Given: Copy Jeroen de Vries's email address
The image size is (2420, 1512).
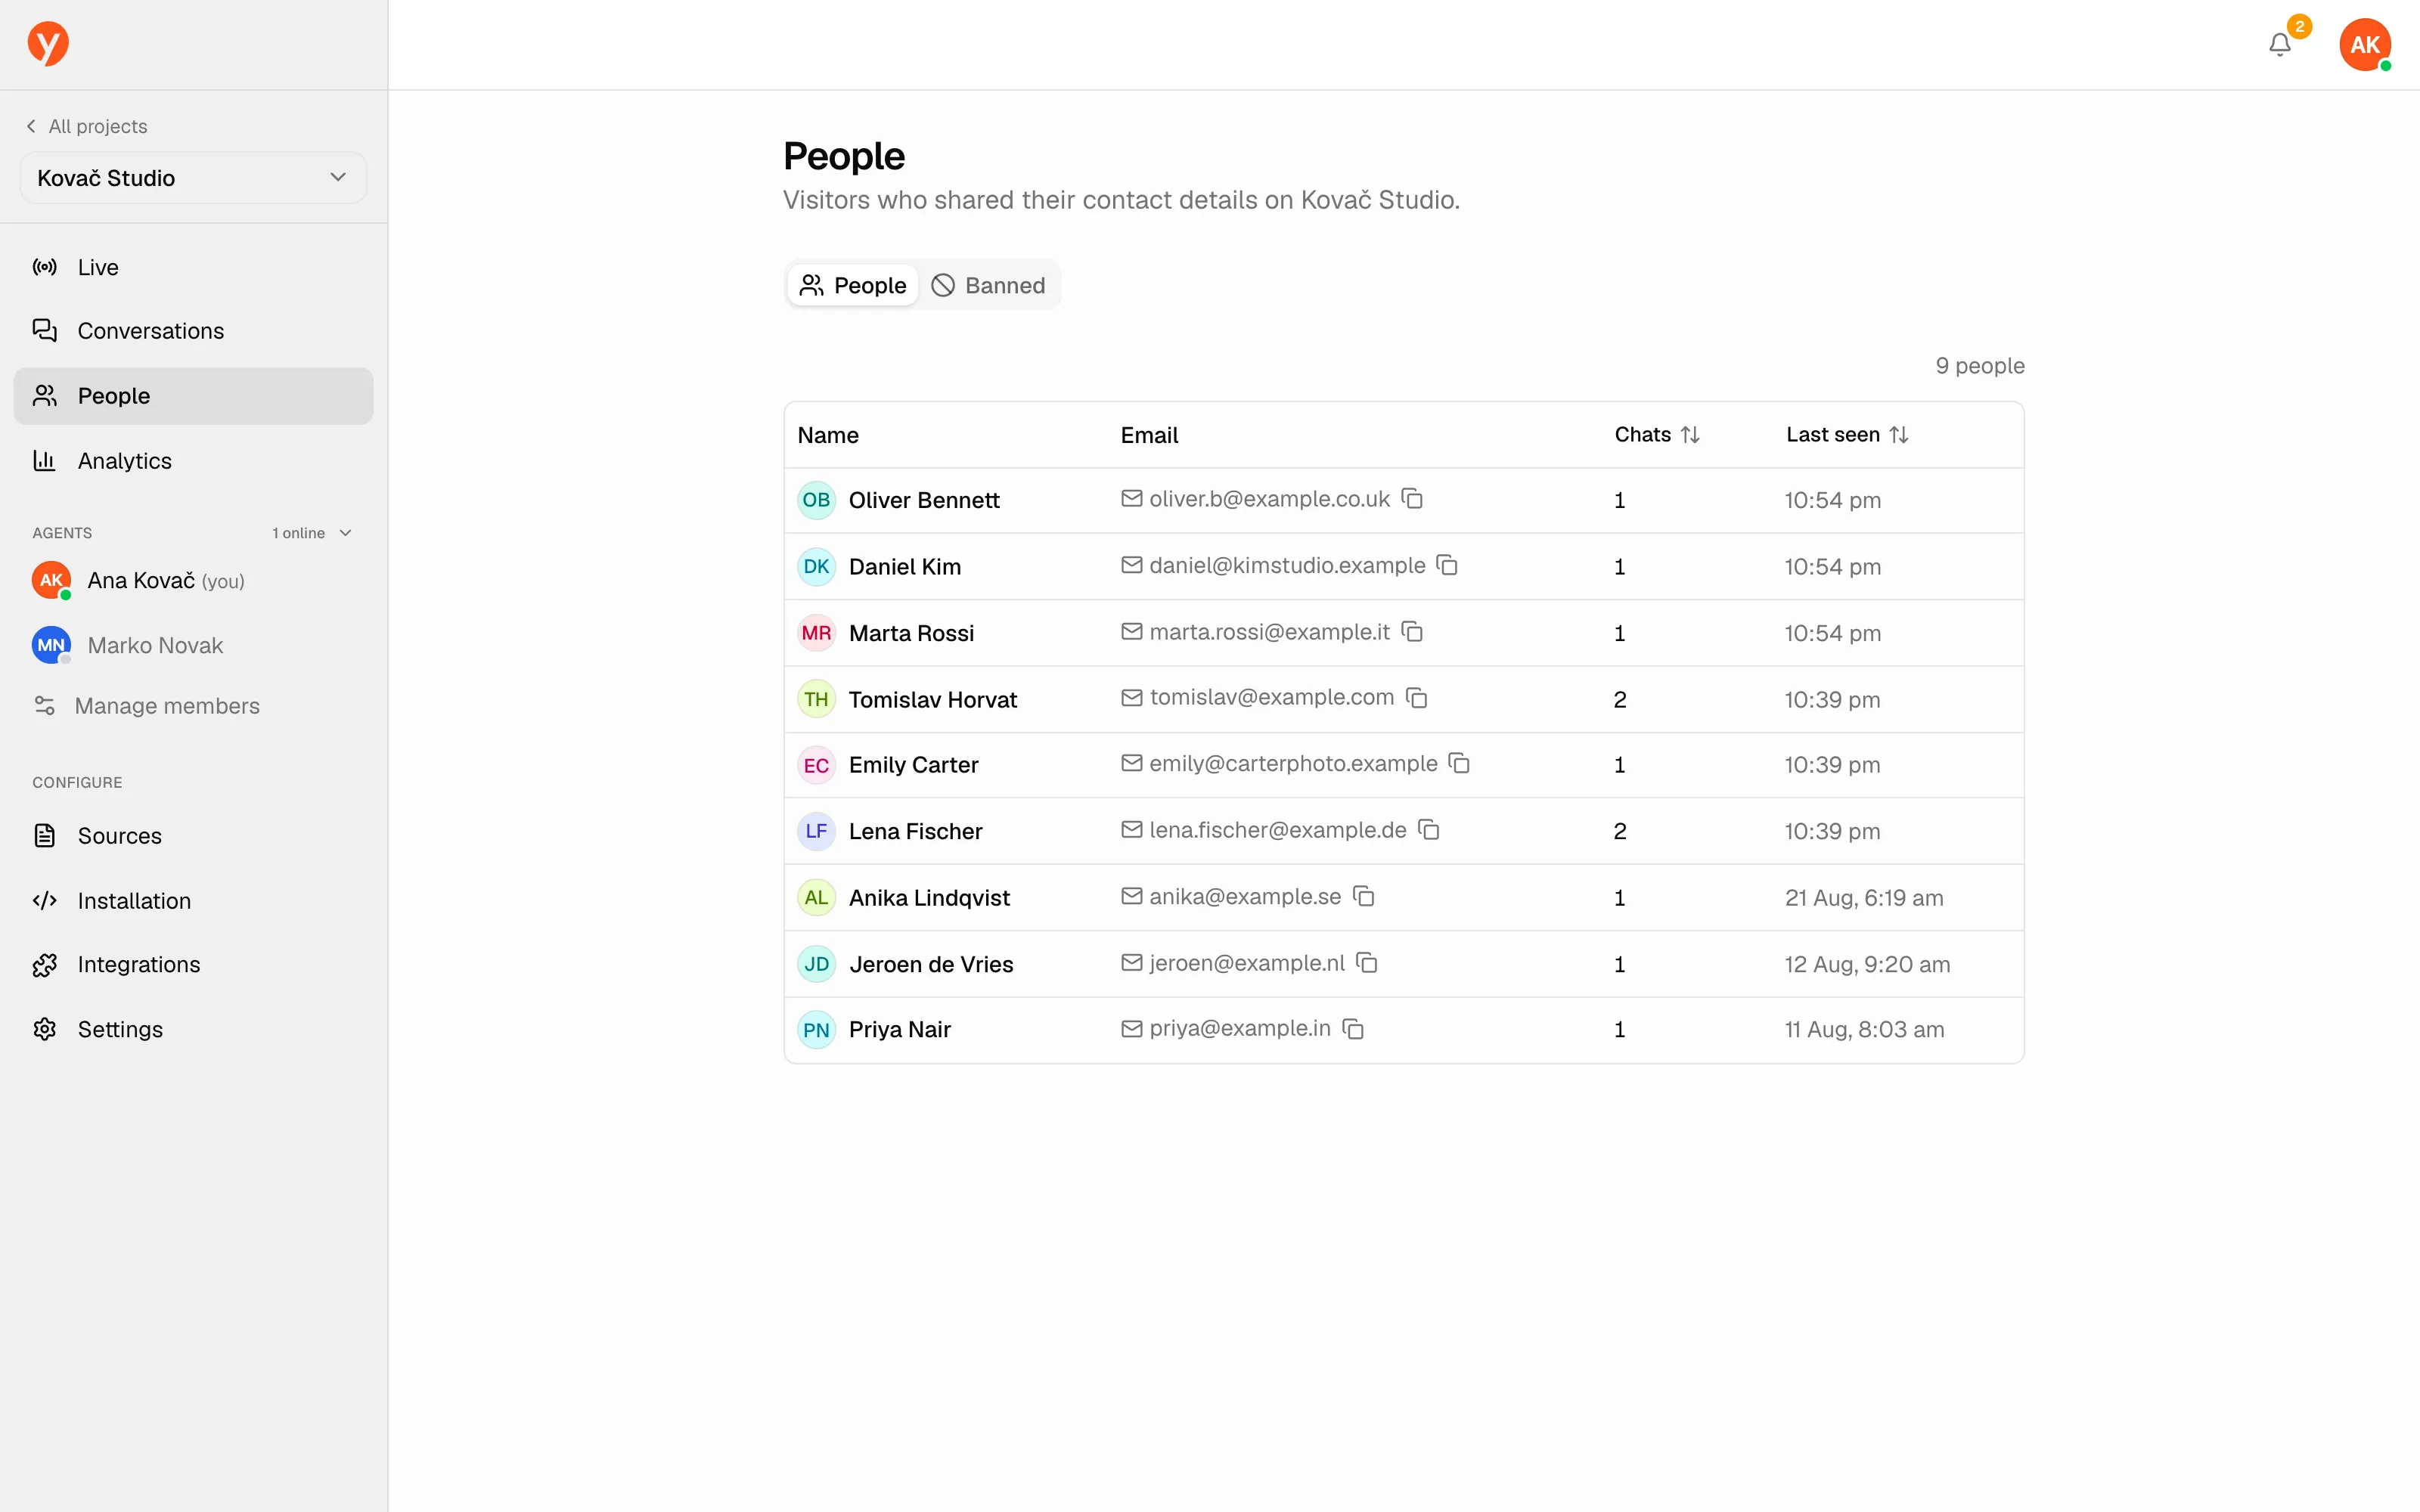Looking at the screenshot, I should click(1367, 962).
